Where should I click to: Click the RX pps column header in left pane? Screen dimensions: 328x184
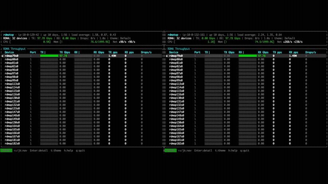pyautogui.click(x=129, y=52)
